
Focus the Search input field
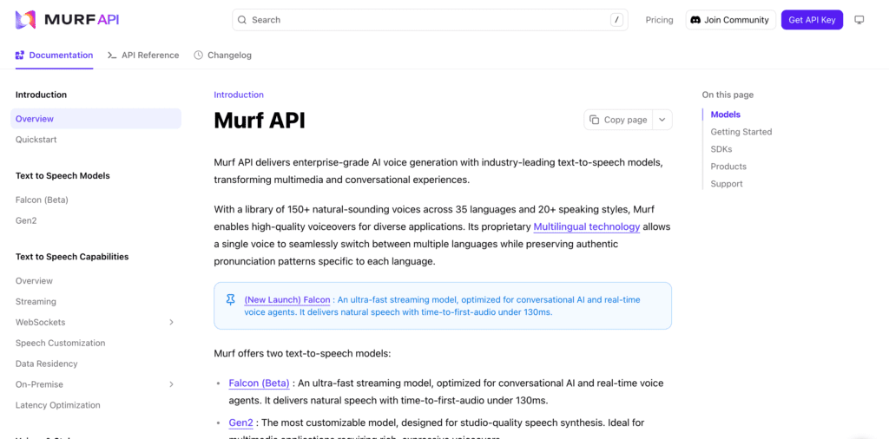[x=430, y=20]
